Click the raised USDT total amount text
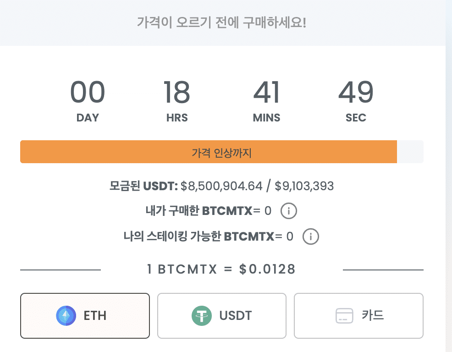Viewport: 452px width, 352px height. coord(221,186)
